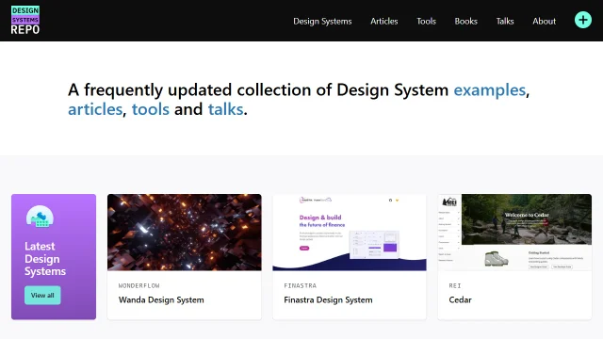Image resolution: width=603 pixels, height=339 pixels.
Task: Open the Articles nav item
Action: [383, 21]
